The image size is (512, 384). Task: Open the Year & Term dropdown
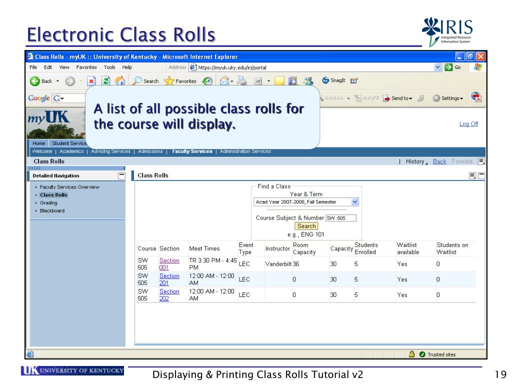[x=355, y=202]
